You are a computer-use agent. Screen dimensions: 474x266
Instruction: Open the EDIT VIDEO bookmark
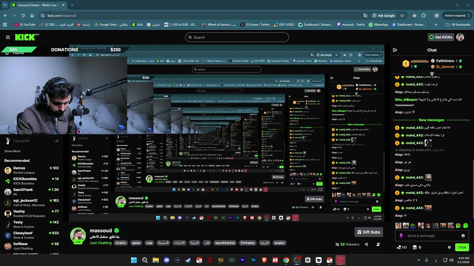click(x=284, y=25)
